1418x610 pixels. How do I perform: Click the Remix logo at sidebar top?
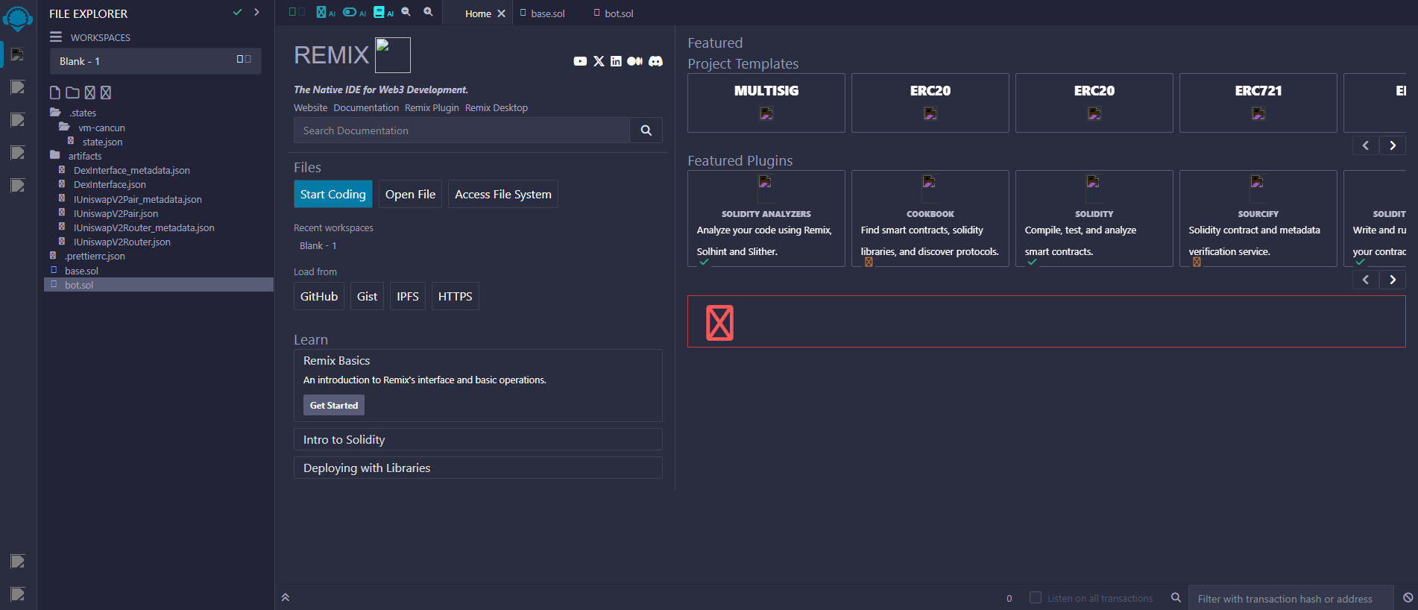click(x=17, y=18)
